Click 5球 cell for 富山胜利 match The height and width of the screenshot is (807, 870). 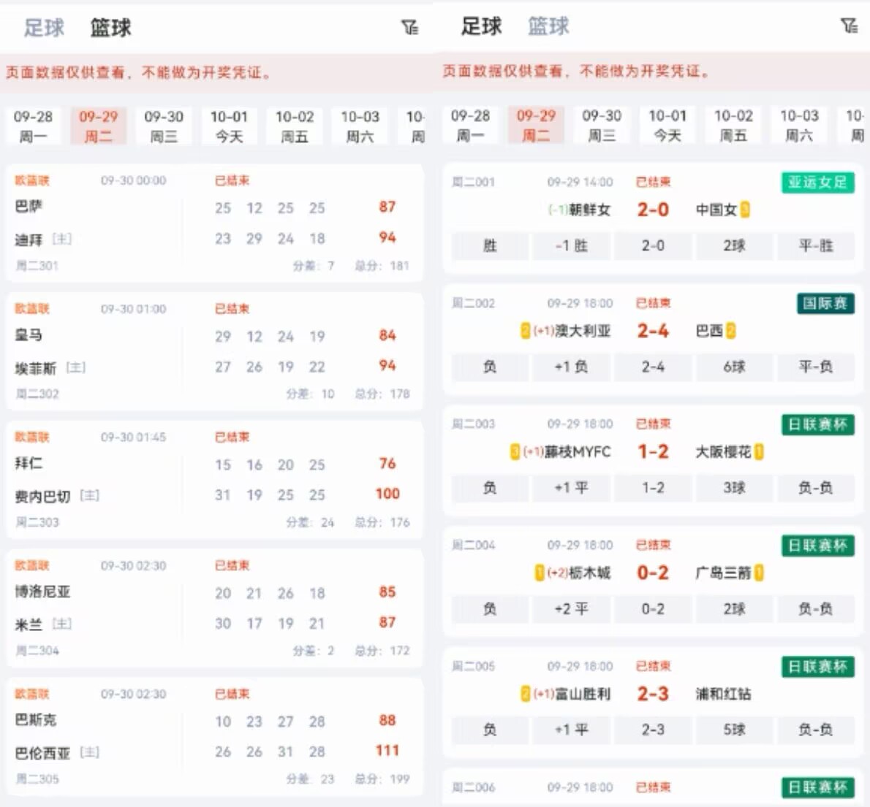(734, 730)
